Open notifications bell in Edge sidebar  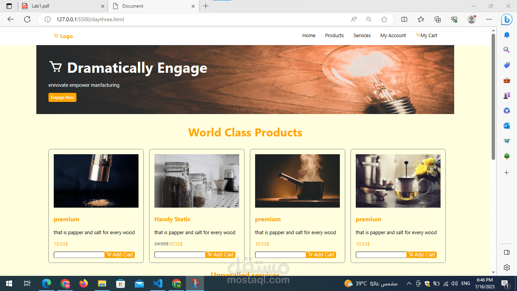507,35
